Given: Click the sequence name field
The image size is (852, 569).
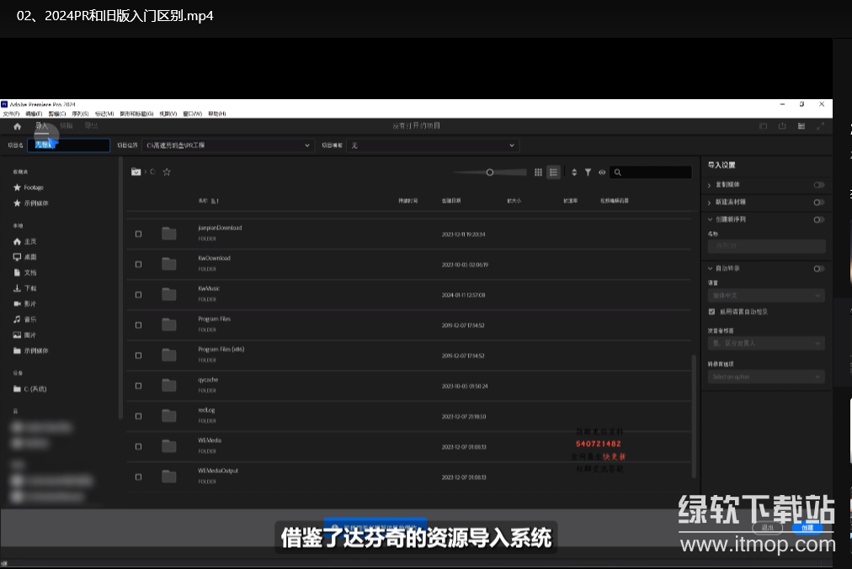Looking at the screenshot, I should coord(766,245).
